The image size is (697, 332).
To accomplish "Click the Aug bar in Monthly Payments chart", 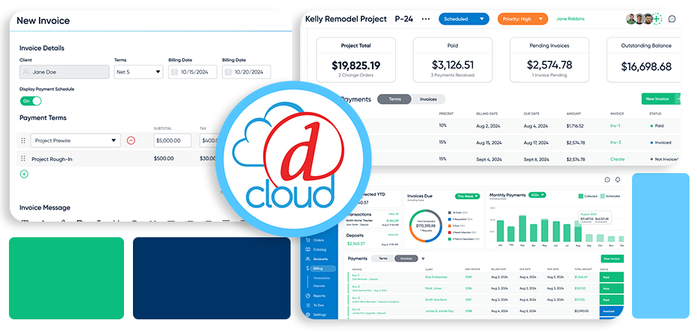I will tap(577, 232).
